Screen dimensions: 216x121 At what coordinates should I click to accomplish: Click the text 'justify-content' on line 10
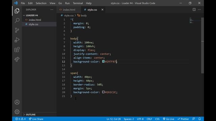click(x=85, y=54)
